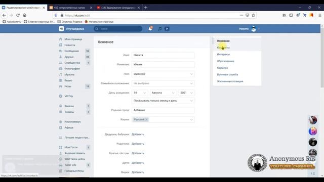Screen dimensions: 324x182
Task: Open the birthday visibility dropdown
Action: [163, 101]
